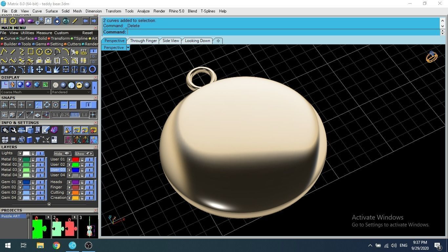
Task: Toggle the Metal 01 layer visibility
Action: (x=40, y=159)
